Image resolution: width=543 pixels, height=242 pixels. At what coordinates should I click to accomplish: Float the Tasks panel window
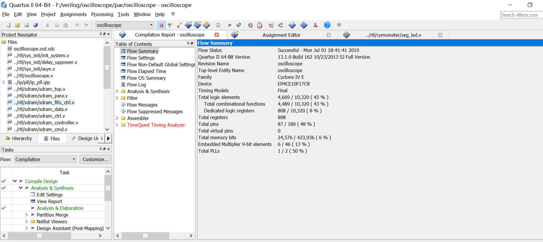pos(104,149)
